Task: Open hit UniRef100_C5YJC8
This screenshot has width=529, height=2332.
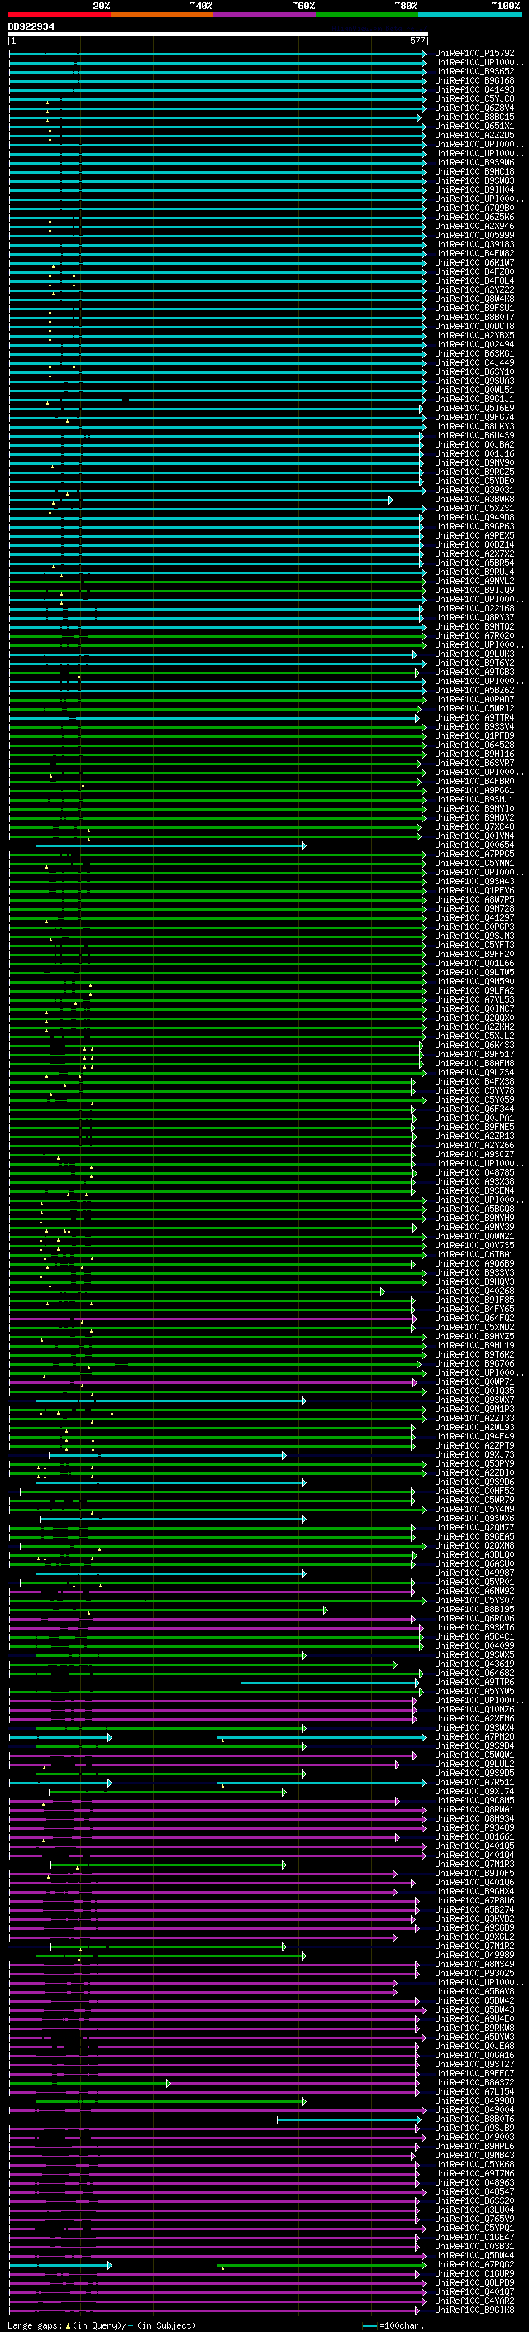Action: click(x=474, y=98)
